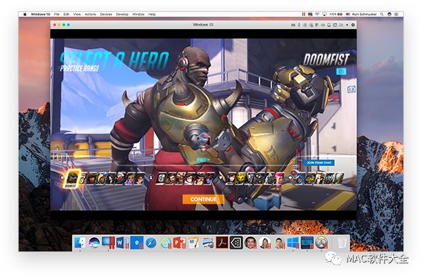The image size is (422, 277).
Task: Launch Siri from the Dock
Action: click(94, 243)
